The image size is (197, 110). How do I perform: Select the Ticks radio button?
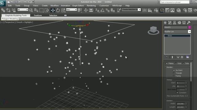(183, 63)
